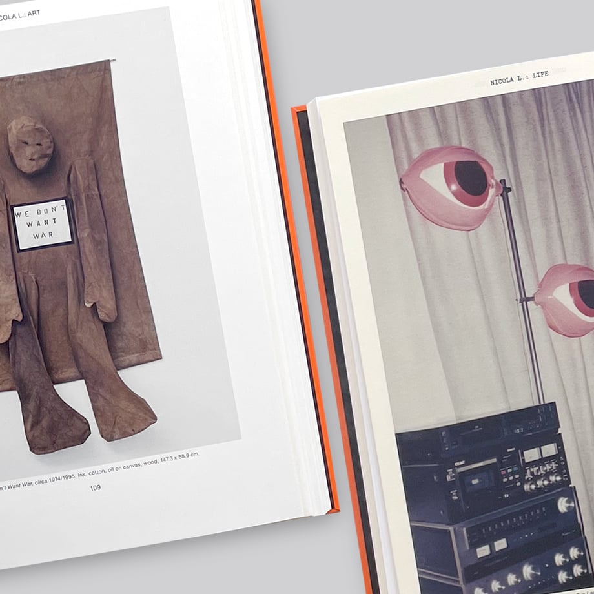Click the eye lamps and stereo photograph
The image size is (594, 594).
coord(469,337)
